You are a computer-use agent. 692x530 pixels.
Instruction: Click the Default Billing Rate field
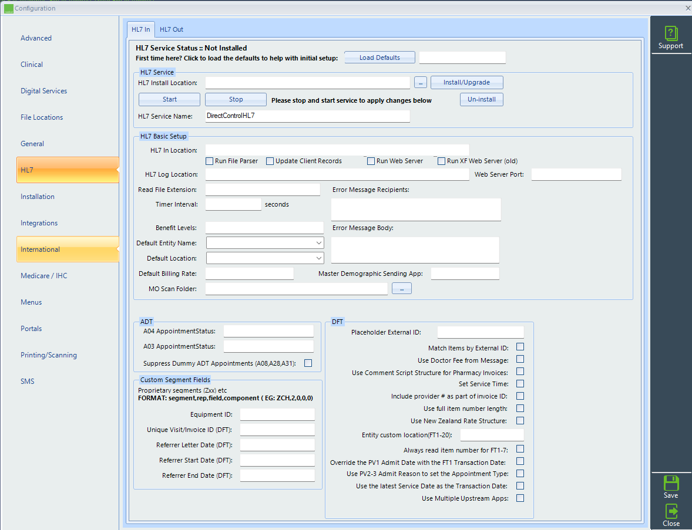click(x=249, y=274)
